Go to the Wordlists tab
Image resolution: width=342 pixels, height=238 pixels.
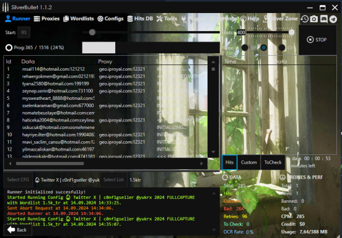[x=79, y=19]
